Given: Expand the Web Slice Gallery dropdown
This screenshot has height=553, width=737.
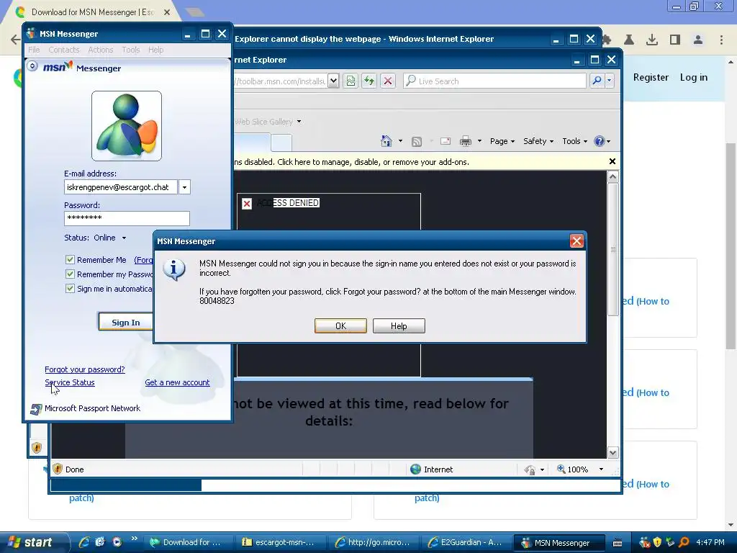Looking at the screenshot, I should 299,122.
